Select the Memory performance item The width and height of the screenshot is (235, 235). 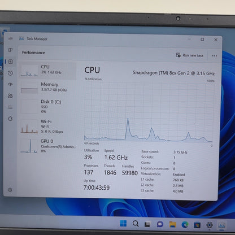(x=47, y=88)
